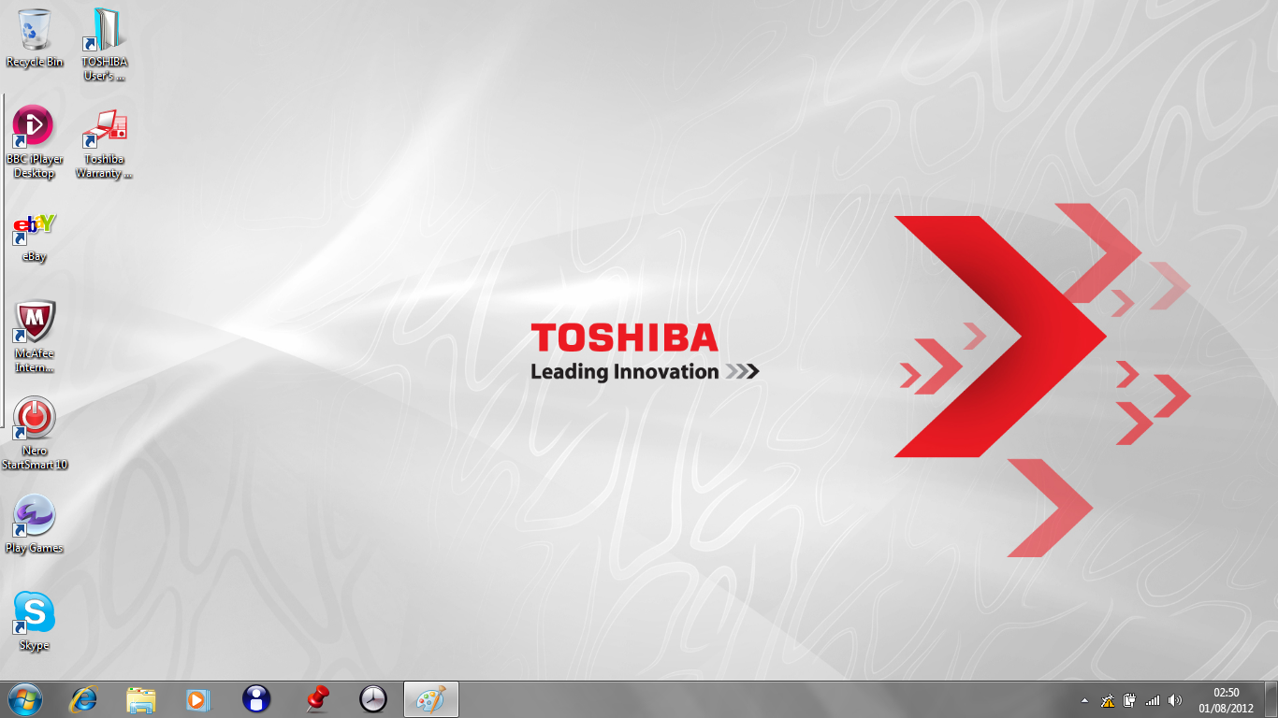
Task: Switch to Paint on the taskbar
Action: (x=430, y=699)
